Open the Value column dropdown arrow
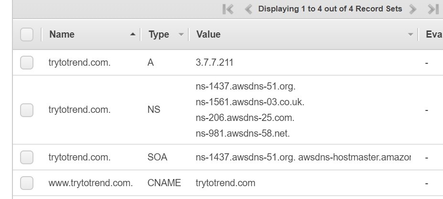The height and width of the screenshot is (199, 443). click(410, 34)
